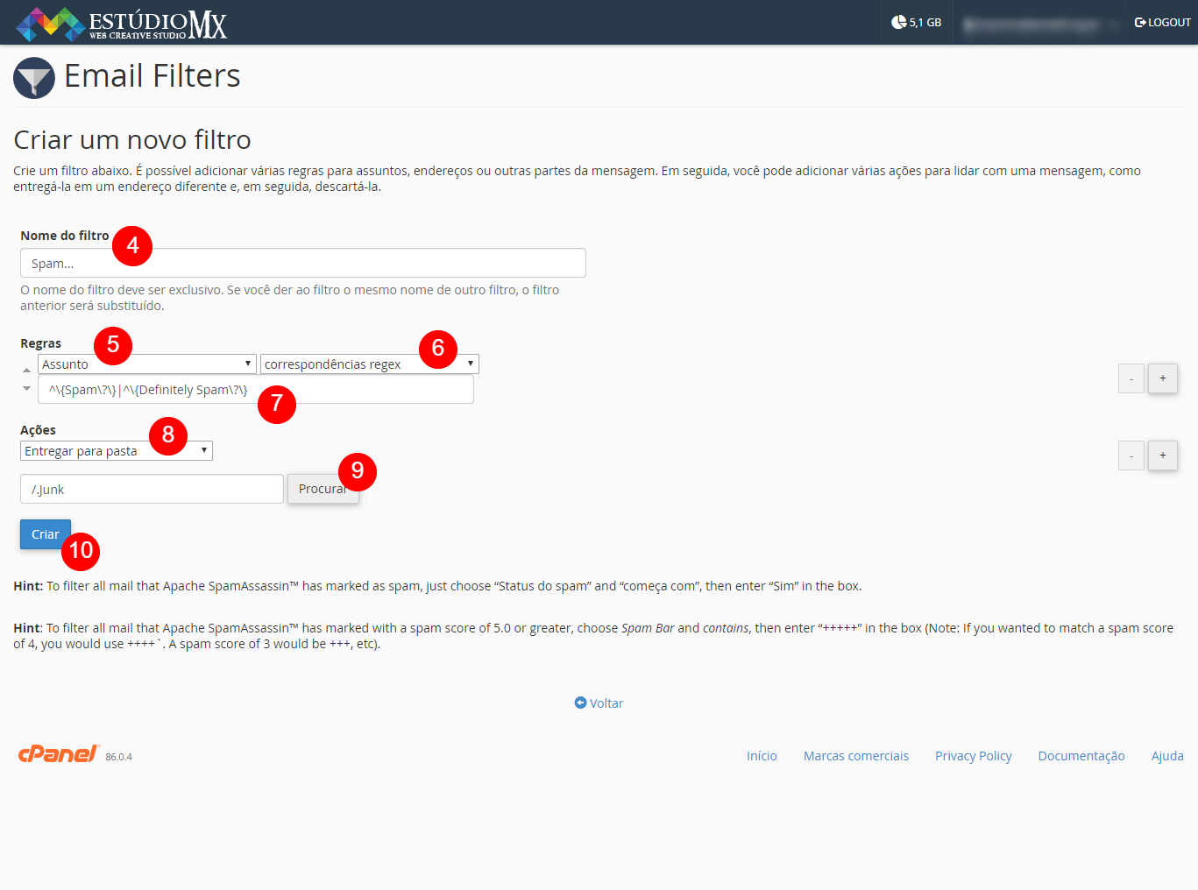Image resolution: width=1198 pixels, height=890 pixels.
Task: Click the cPanel logo in the footer
Action: (x=57, y=753)
